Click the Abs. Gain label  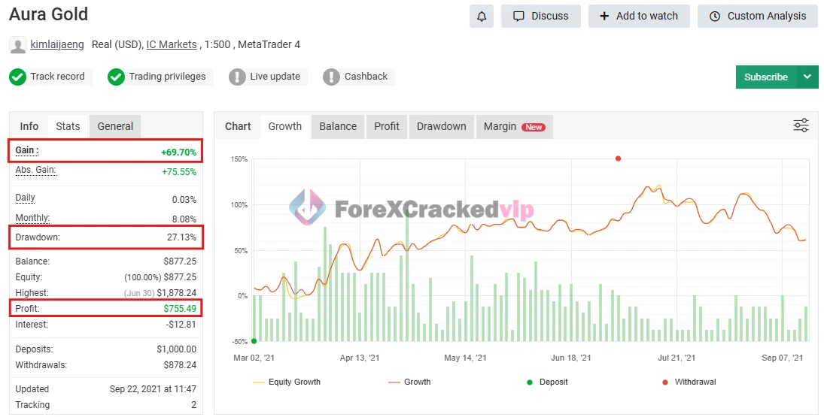click(35, 170)
